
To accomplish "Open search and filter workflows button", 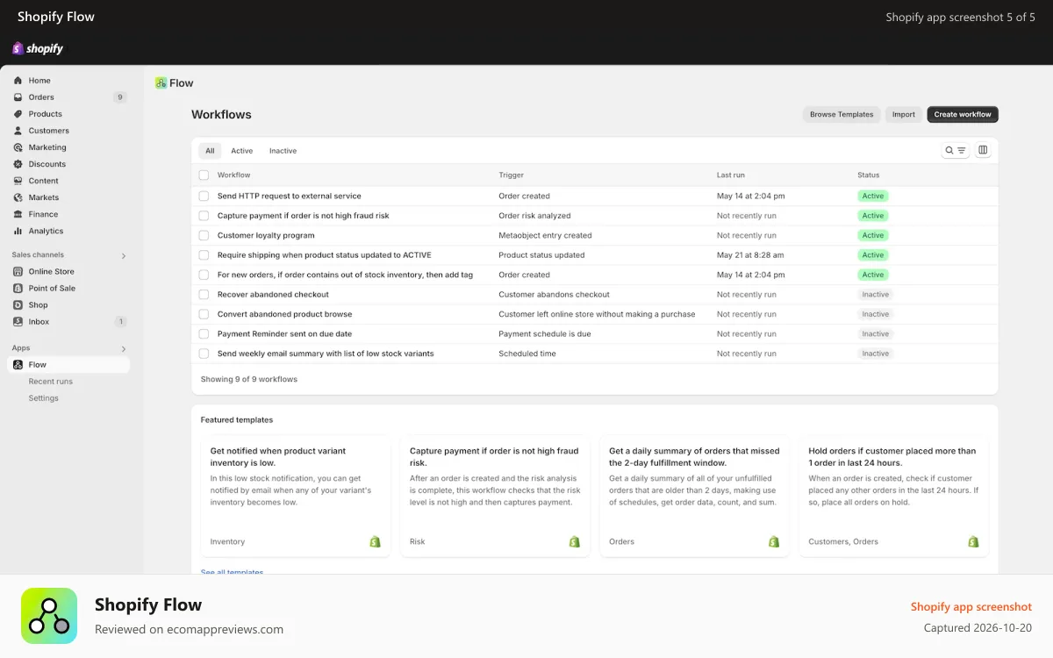I will tap(956, 150).
